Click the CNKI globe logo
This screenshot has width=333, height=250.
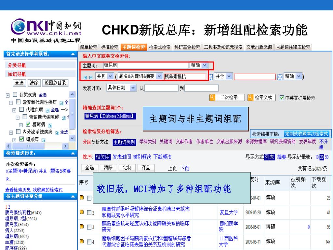(x=18, y=27)
